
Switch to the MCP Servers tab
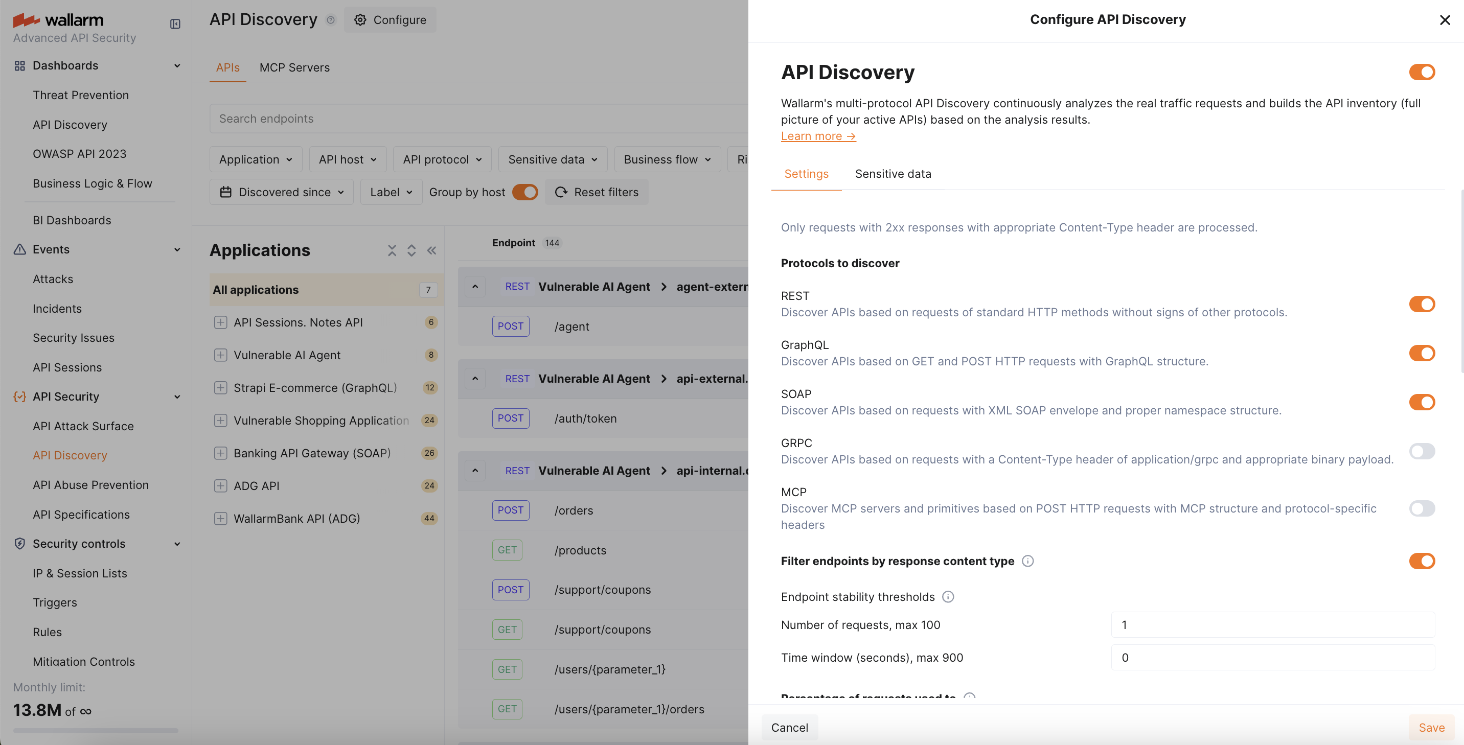[294, 67]
